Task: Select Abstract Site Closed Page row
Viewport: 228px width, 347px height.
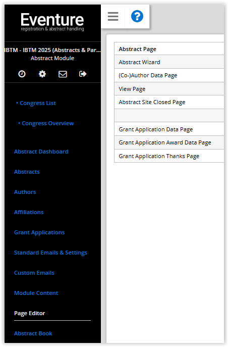Action: point(169,102)
